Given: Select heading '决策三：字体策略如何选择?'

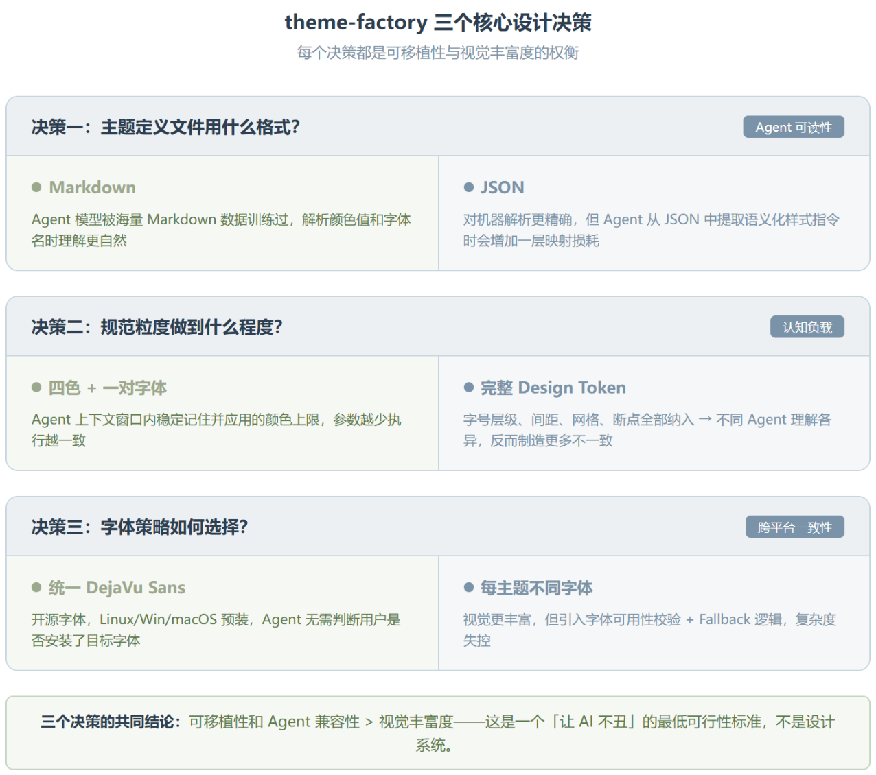Looking at the screenshot, I should pyautogui.click(x=139, y=527).
